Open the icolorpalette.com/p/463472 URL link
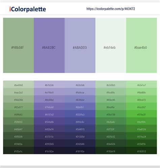The image size is (160, 168). pyautogui.click(x=111, y=9)
